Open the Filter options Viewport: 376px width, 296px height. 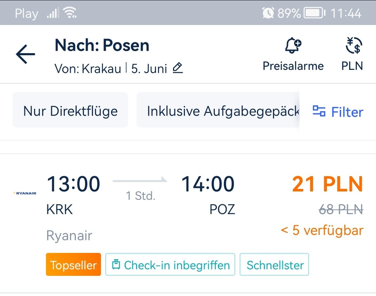338,112
